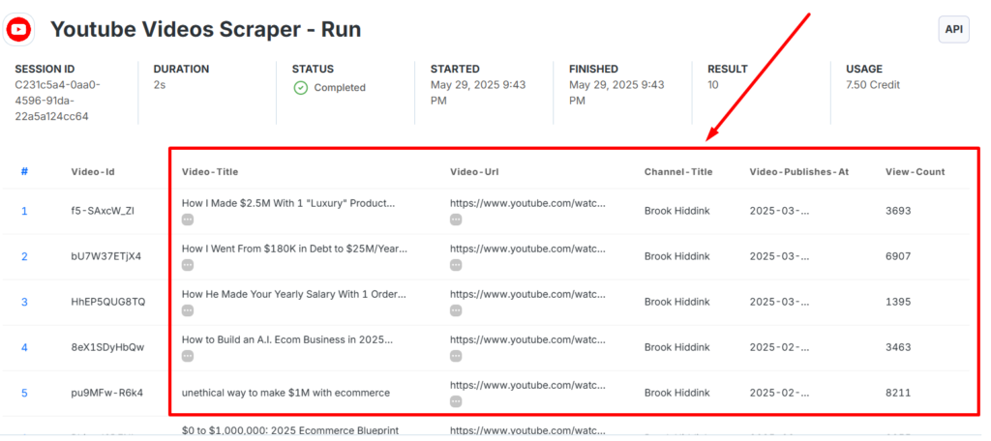This screenshot has width=991, height=441.
Task: Click the Duration value 2s
Action: point(160,85)
